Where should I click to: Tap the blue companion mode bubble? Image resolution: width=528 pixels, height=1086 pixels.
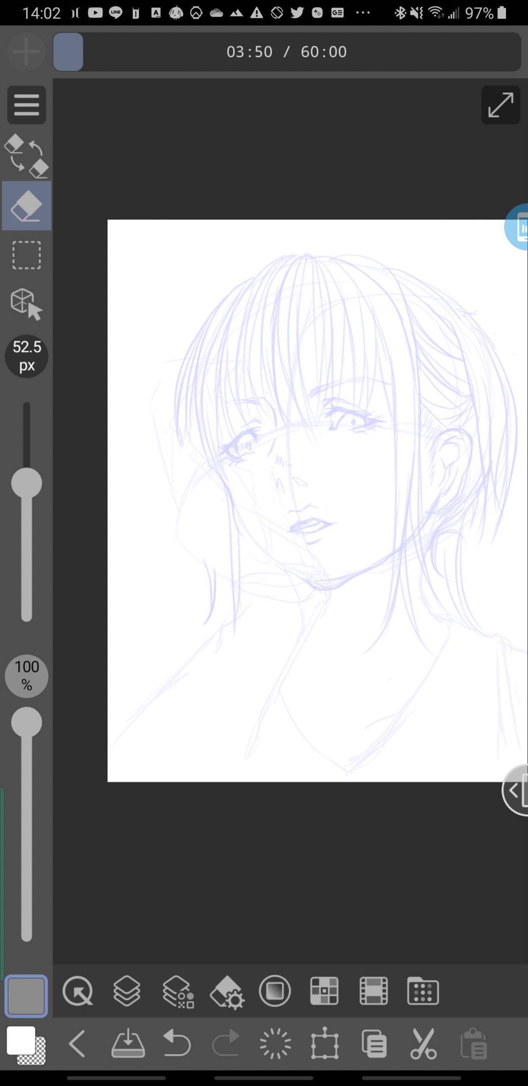pyautogui.click(x=518, y=227)
